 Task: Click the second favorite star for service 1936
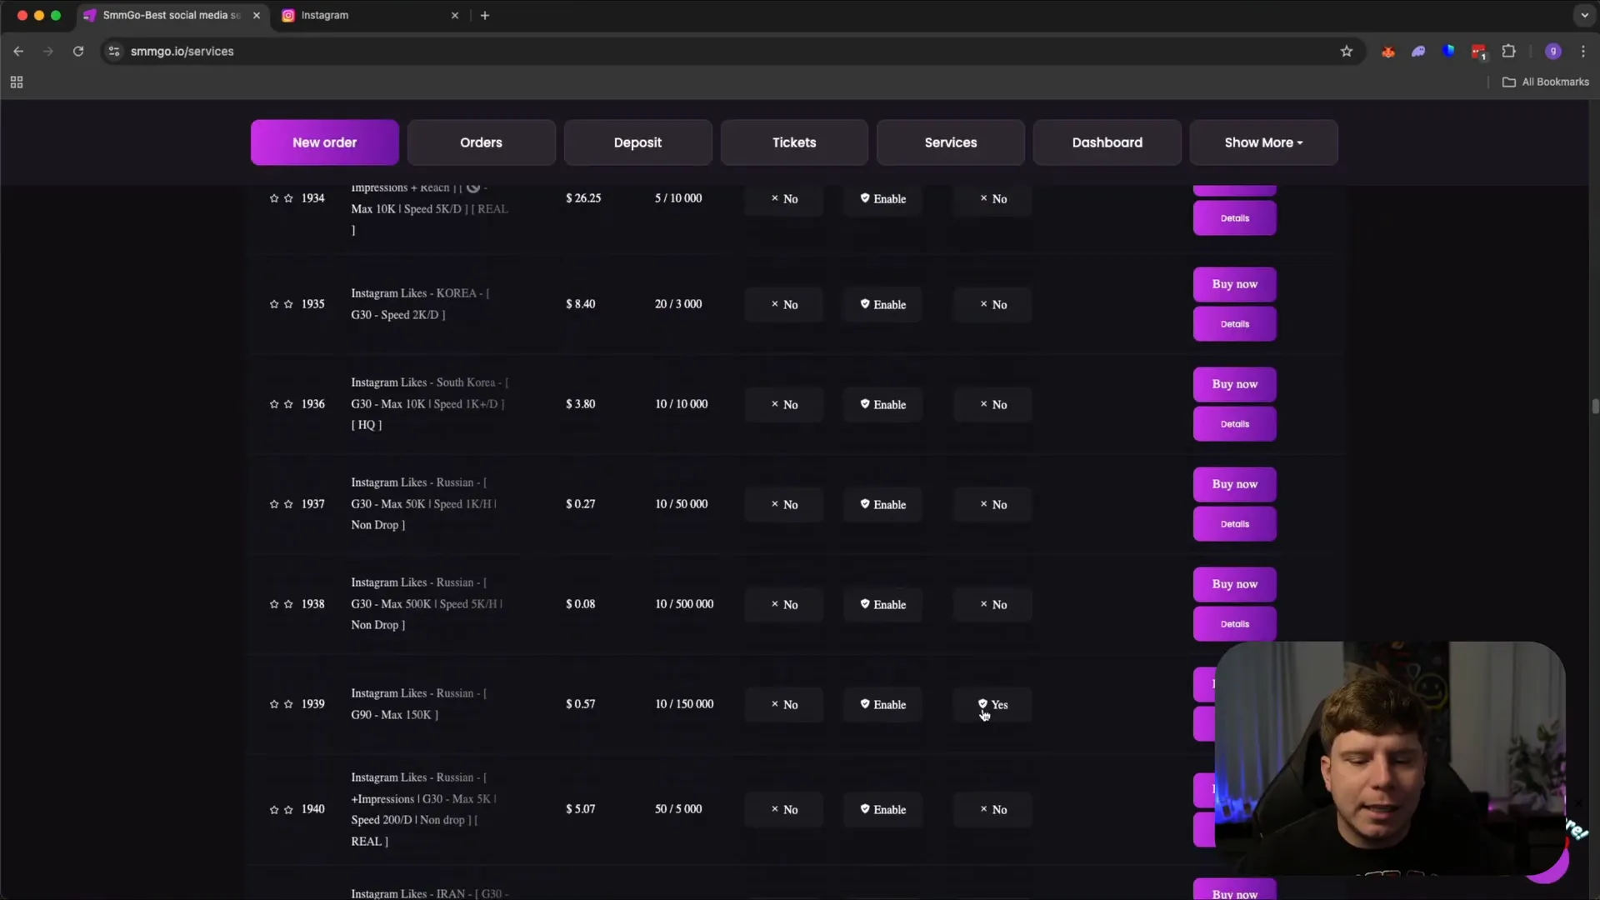click(288, 404)
